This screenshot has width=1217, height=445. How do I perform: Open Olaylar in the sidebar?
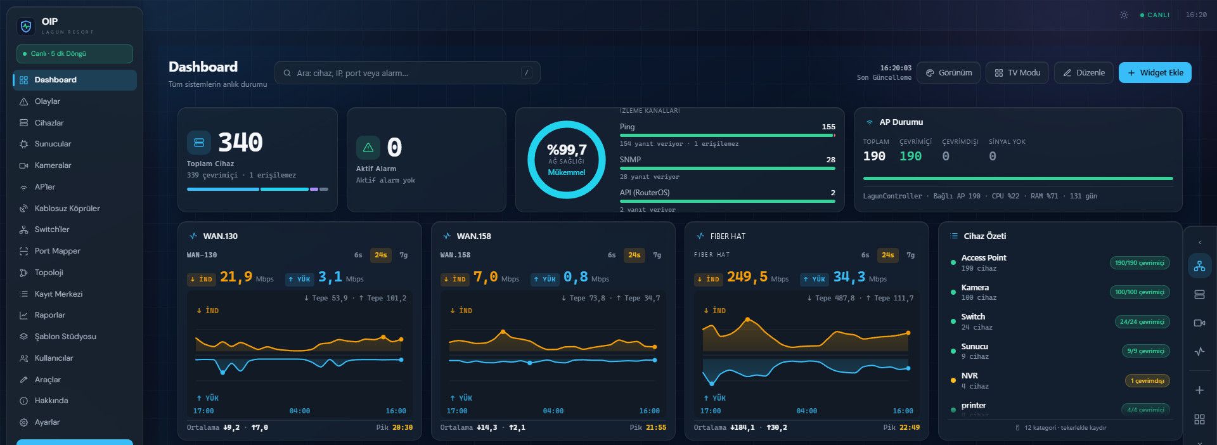75,101
